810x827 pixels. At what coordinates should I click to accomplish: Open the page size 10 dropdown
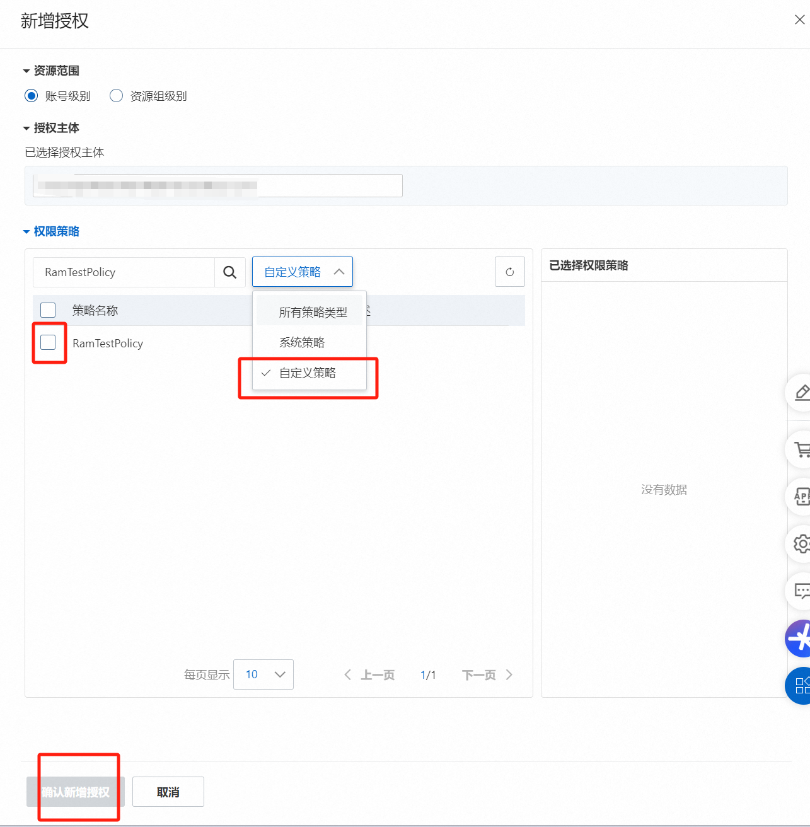point(263,674)
